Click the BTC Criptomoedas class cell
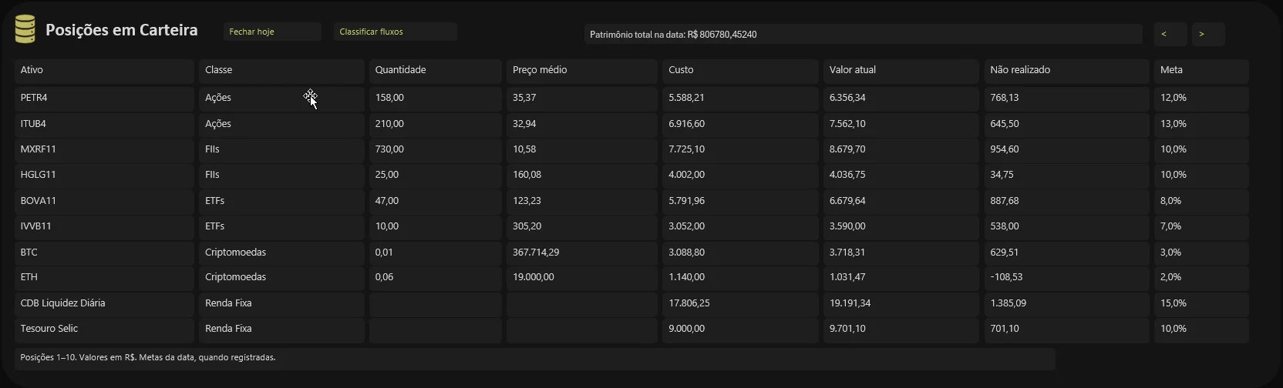The width and height of the screenshot is (1283, 388). pyautogui.click(x=281, y=253)
